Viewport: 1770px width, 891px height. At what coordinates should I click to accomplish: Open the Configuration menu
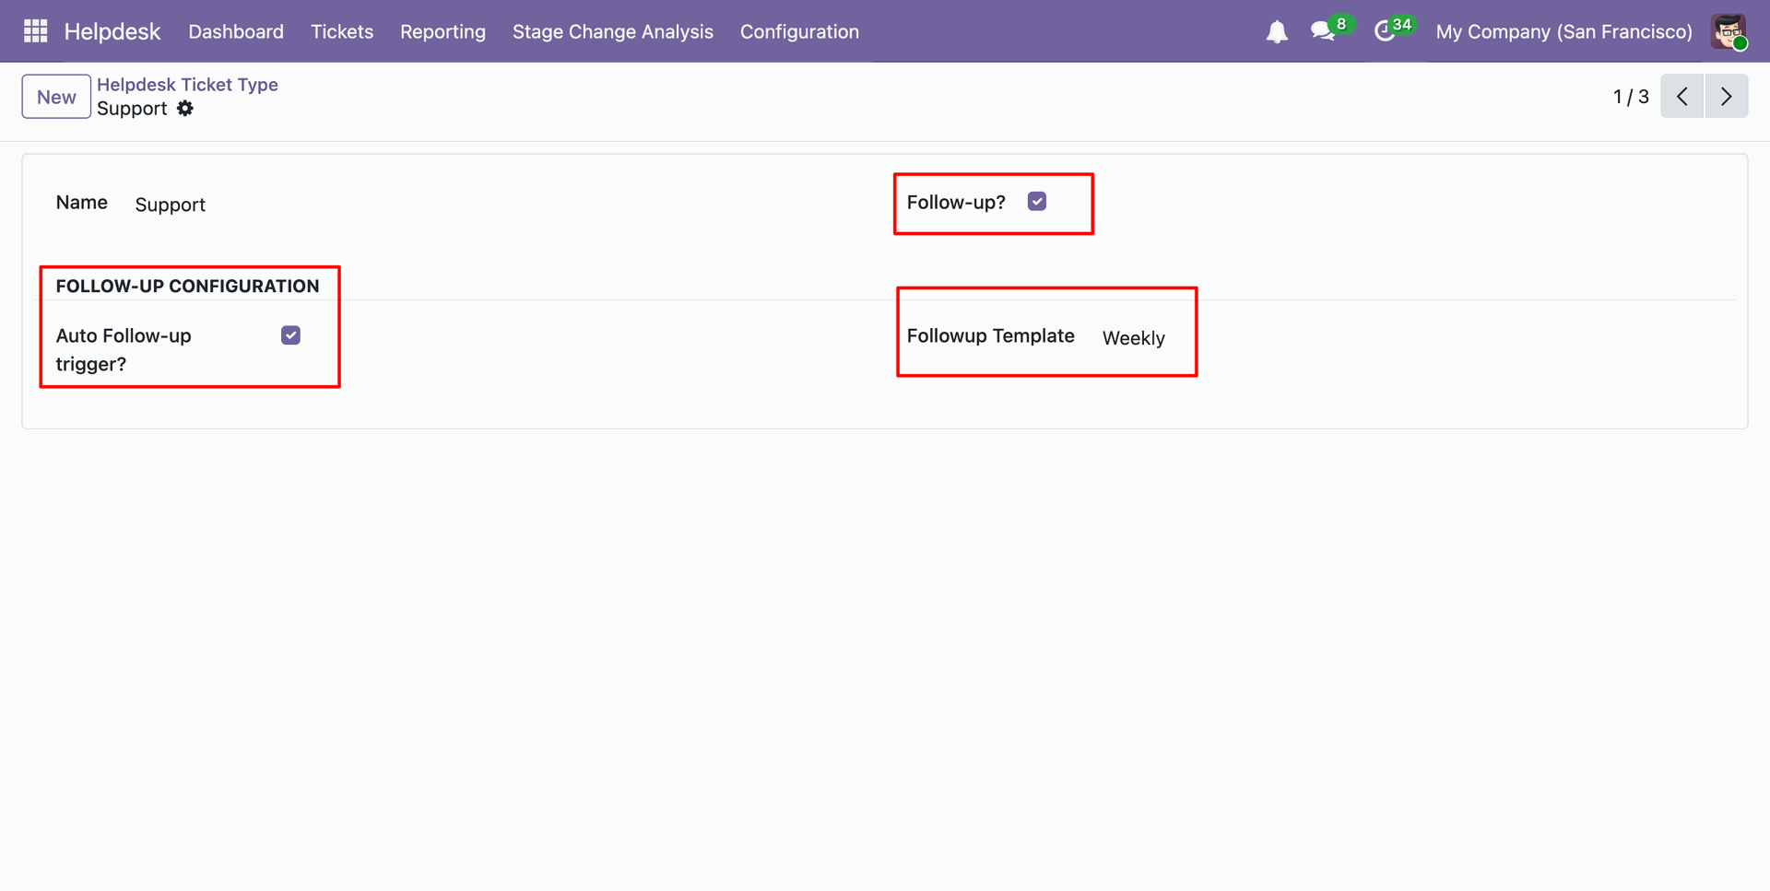pyautogui.click(x=799, y=32)
